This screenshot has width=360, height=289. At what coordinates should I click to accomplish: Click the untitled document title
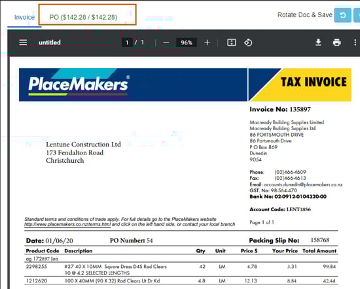pos(50,42)
